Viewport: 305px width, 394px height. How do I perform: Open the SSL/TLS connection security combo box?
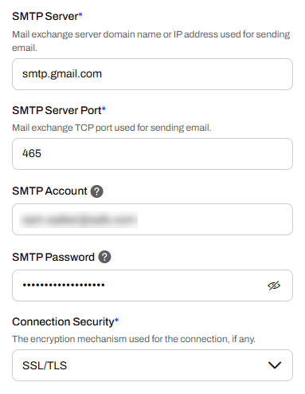click(152, 365)
